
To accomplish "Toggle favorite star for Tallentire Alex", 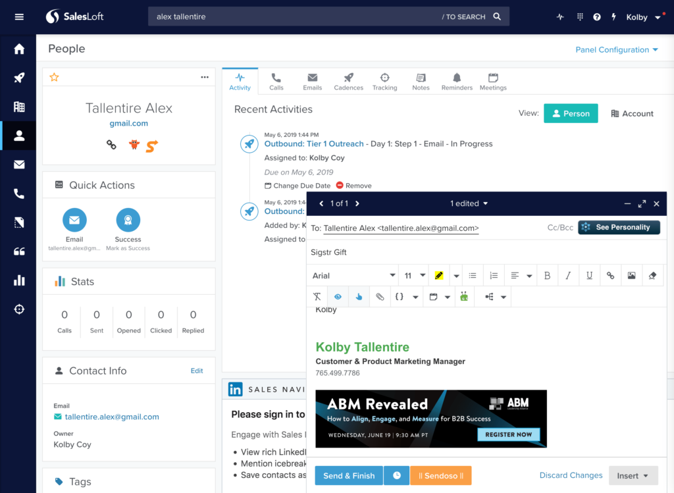I will tap(54, 78).
